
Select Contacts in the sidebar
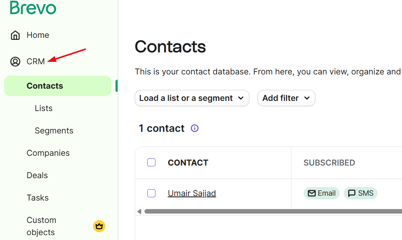(x=45, y=86)
